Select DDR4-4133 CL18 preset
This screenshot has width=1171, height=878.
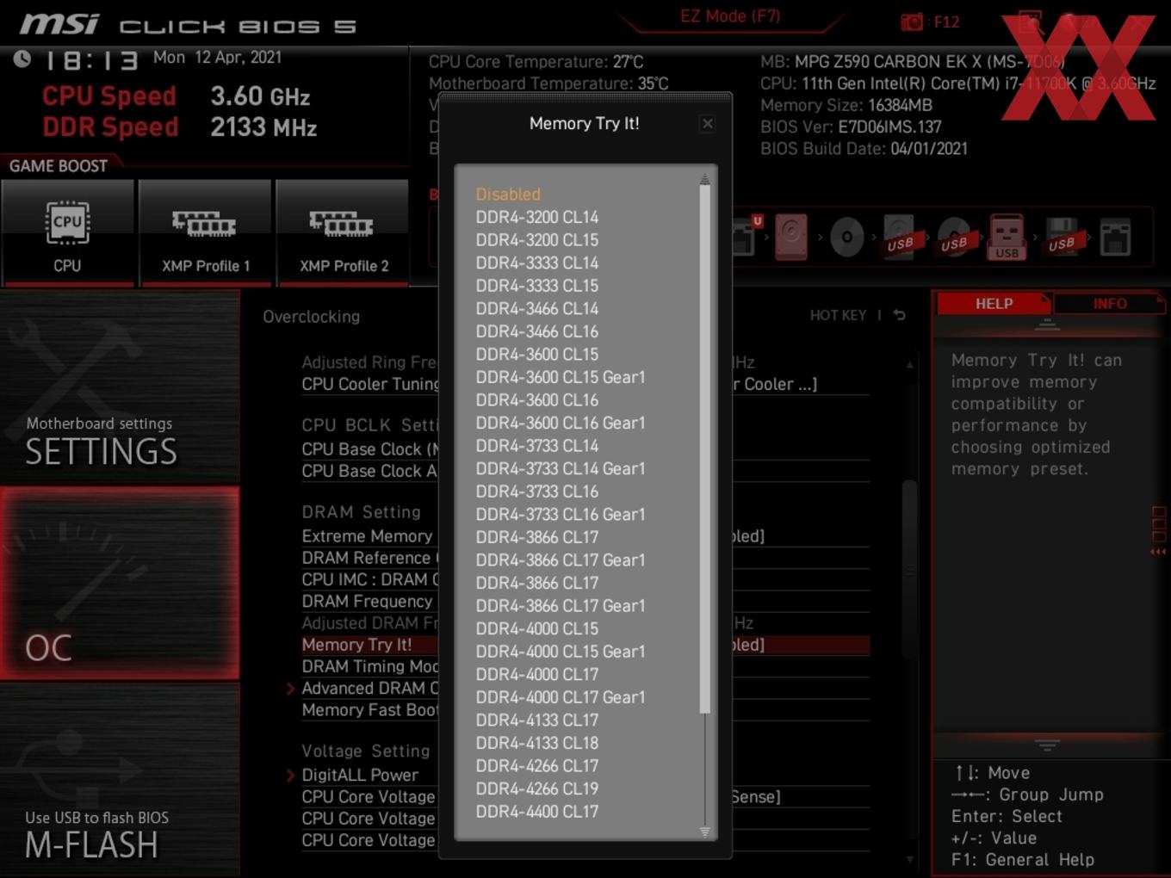[537, 743]
